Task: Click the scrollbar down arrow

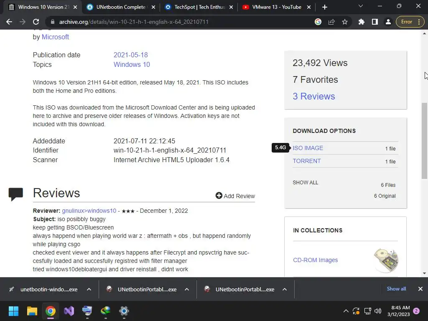Action: (x=424, y=273)
